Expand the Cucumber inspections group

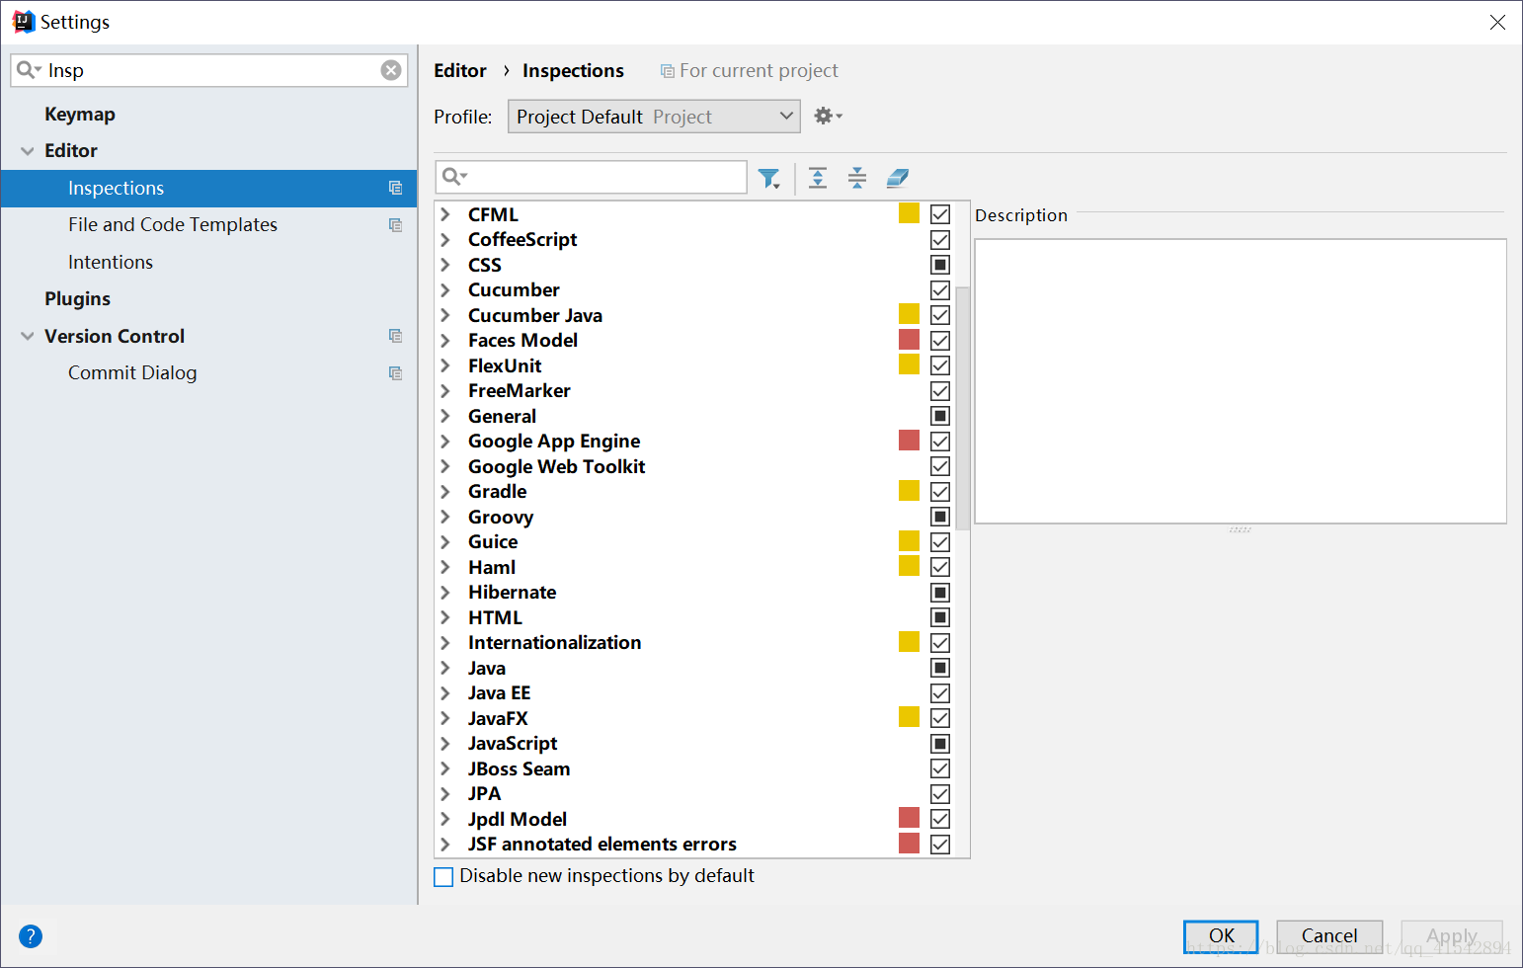pos(445,289)
